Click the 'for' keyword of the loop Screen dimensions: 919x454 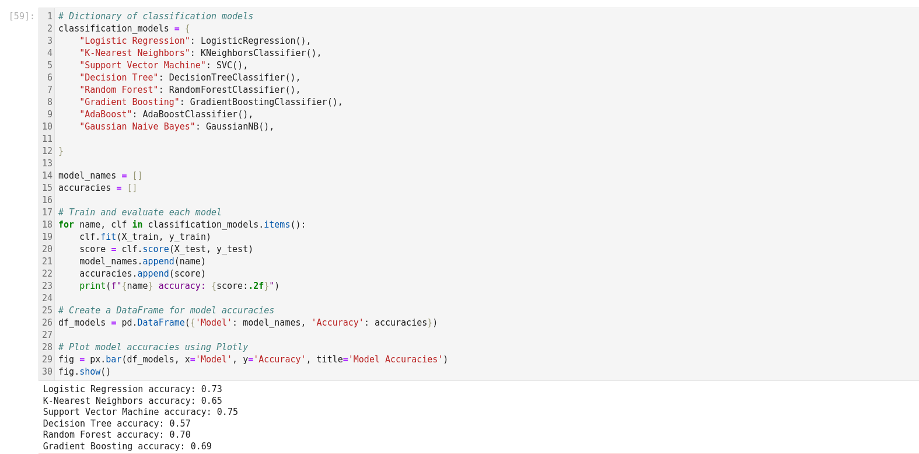(66, 225)
